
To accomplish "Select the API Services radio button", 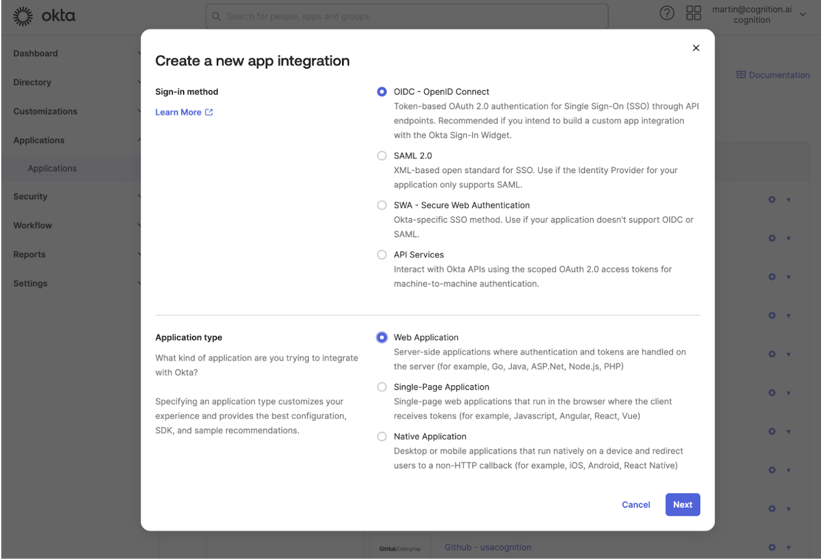I will [x=382, y=255].
